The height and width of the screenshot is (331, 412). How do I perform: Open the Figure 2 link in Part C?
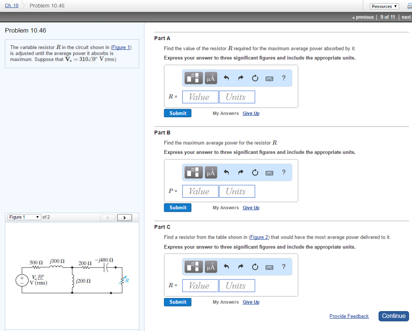point(259,237)
